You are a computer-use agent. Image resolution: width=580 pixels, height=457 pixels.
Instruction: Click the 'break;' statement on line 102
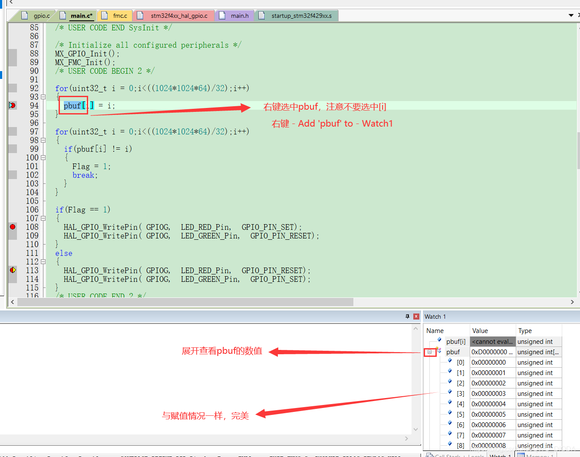(85, 175)
